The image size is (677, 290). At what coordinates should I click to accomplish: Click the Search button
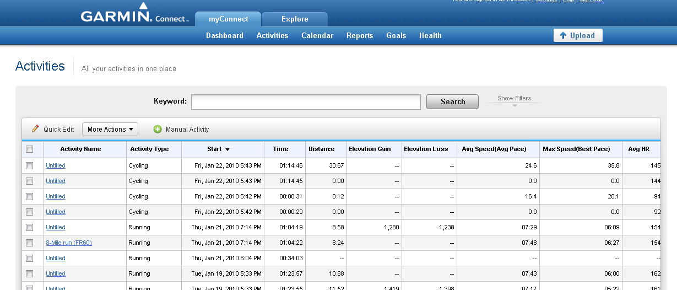453,101
